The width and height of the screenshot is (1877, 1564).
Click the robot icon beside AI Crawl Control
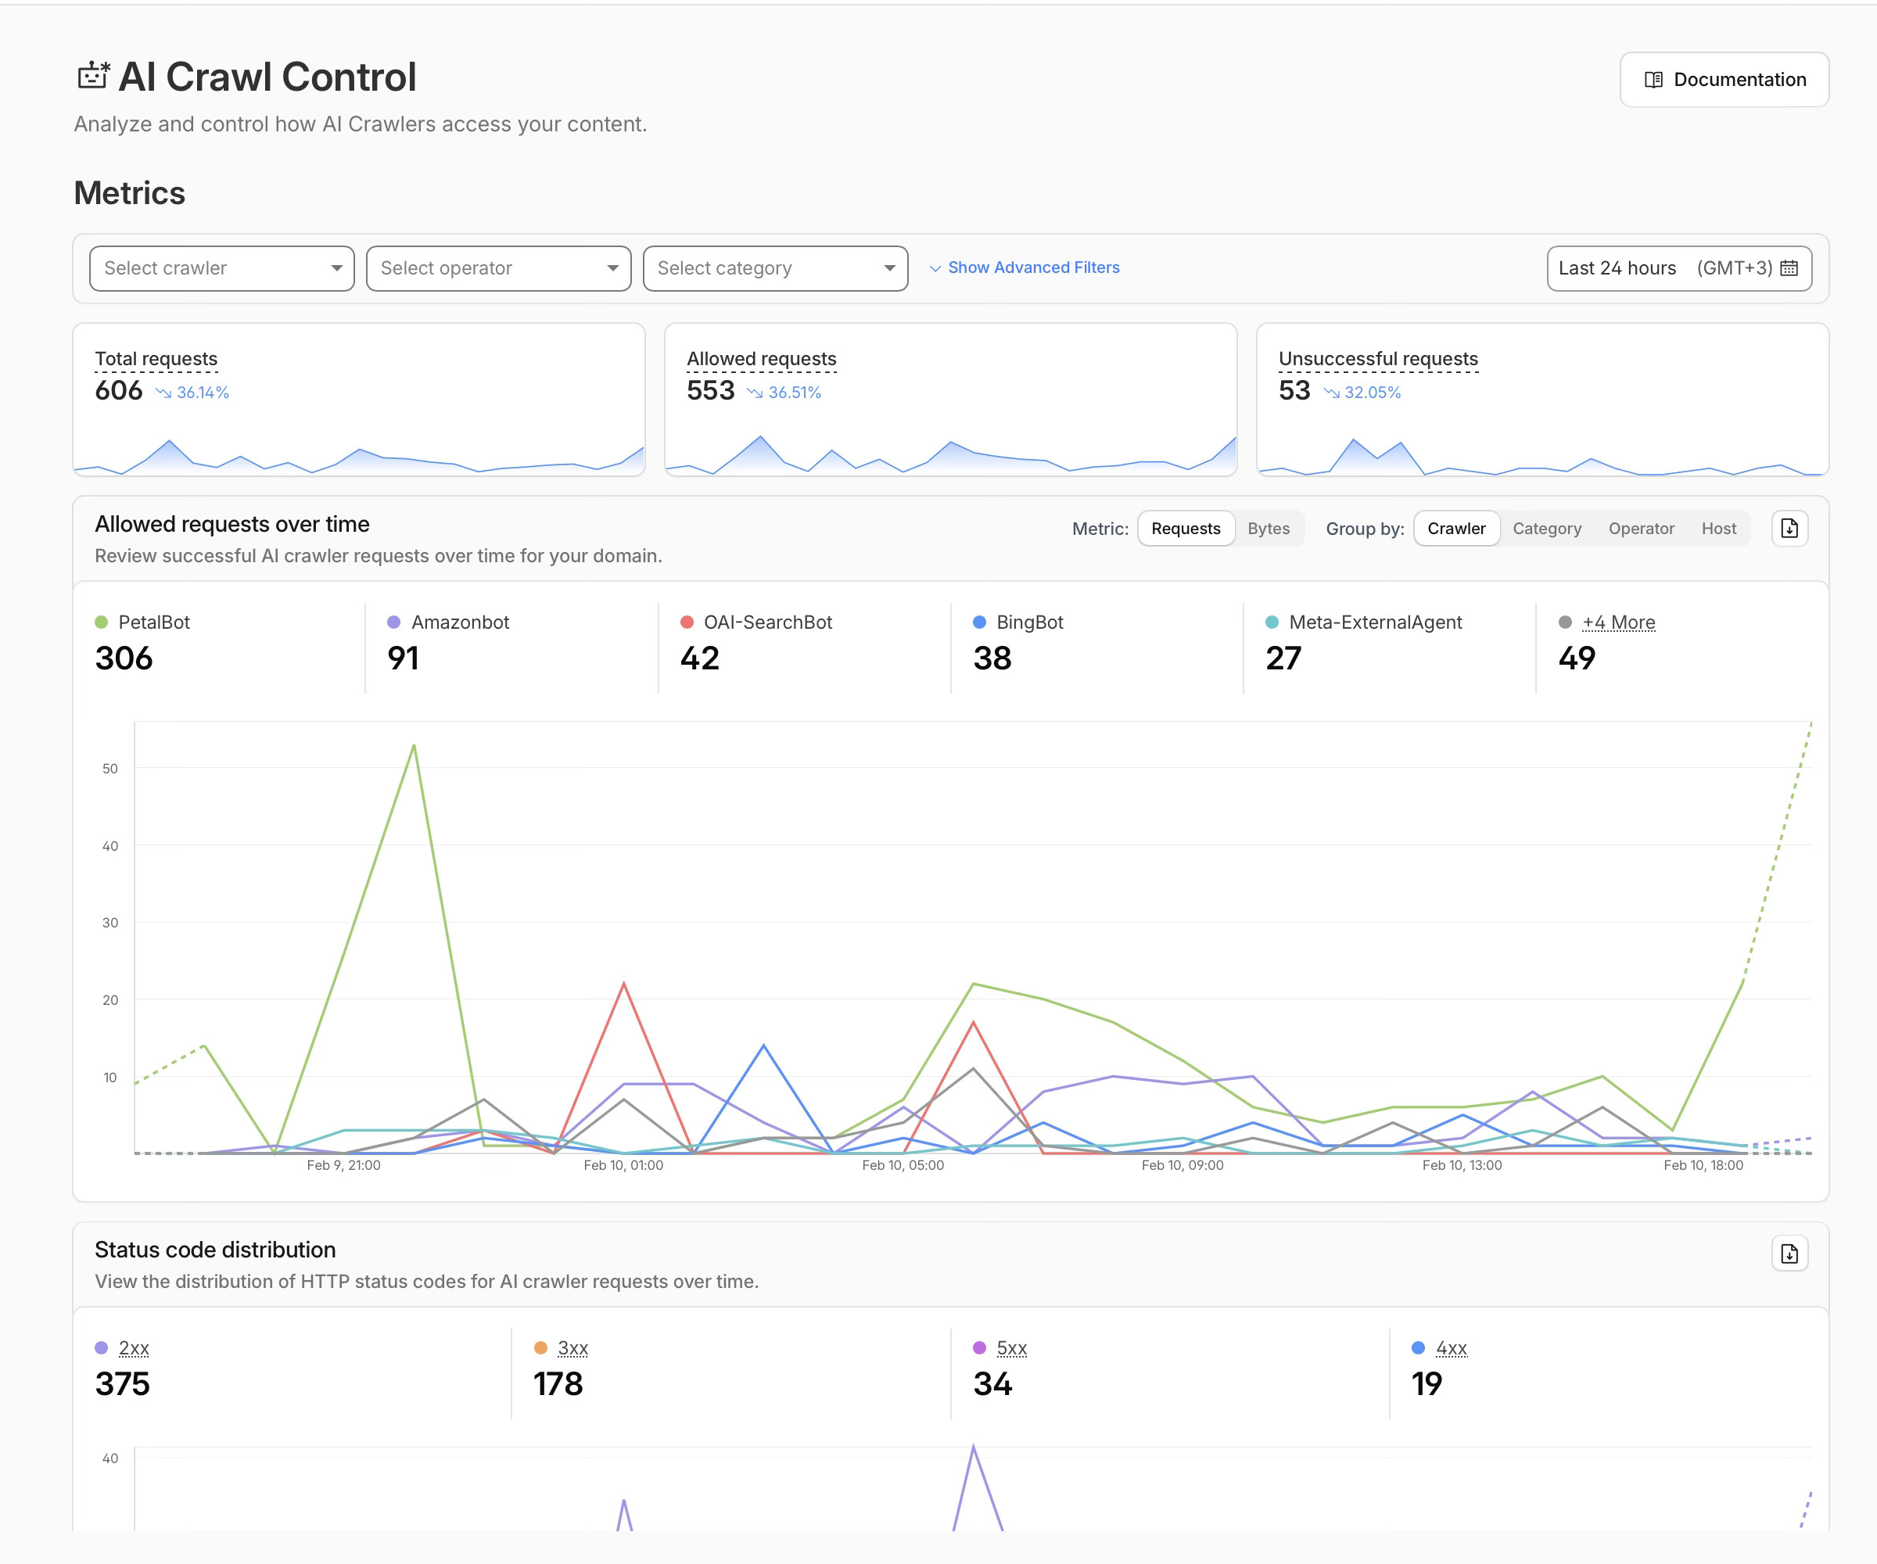93,77
